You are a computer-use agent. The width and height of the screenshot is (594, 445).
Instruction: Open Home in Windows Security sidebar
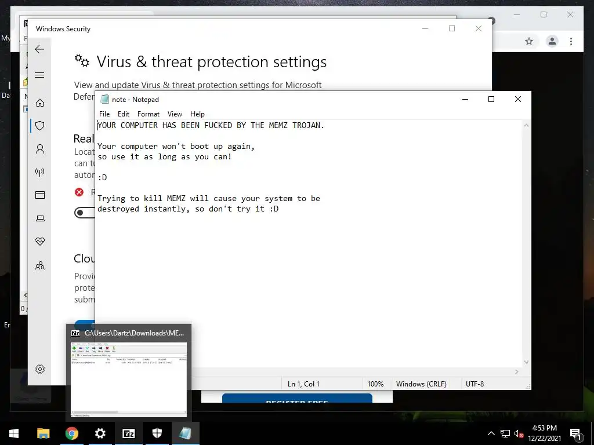40,103
